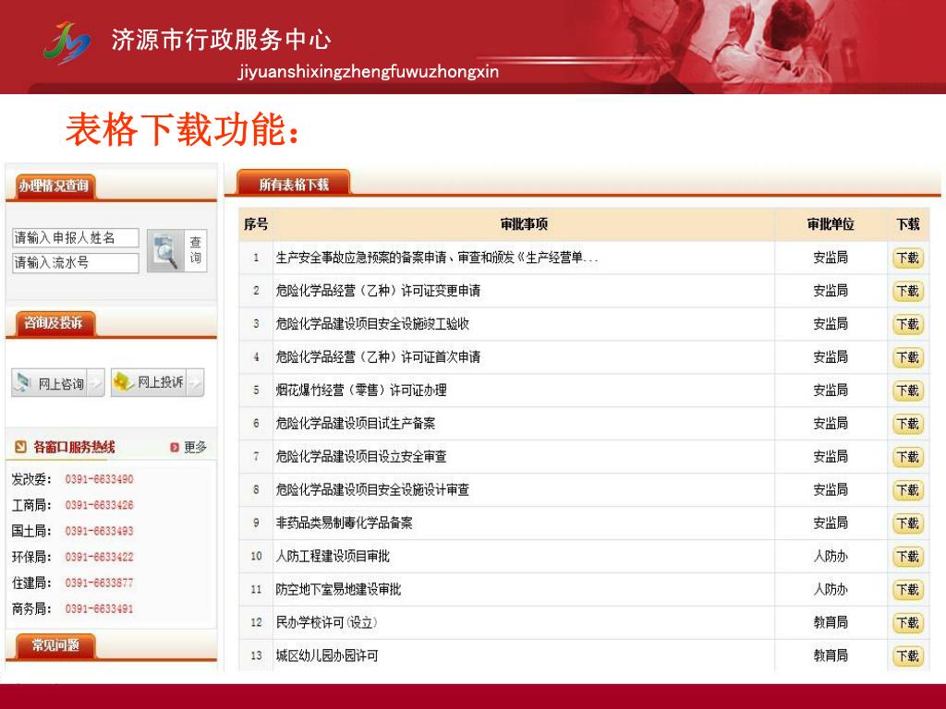
Task: Click the 审批事项 column header
Action: (x=524, y=224)
